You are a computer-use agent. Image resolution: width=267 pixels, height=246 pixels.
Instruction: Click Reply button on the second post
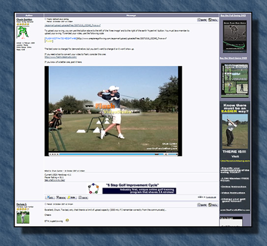[213, 205]
